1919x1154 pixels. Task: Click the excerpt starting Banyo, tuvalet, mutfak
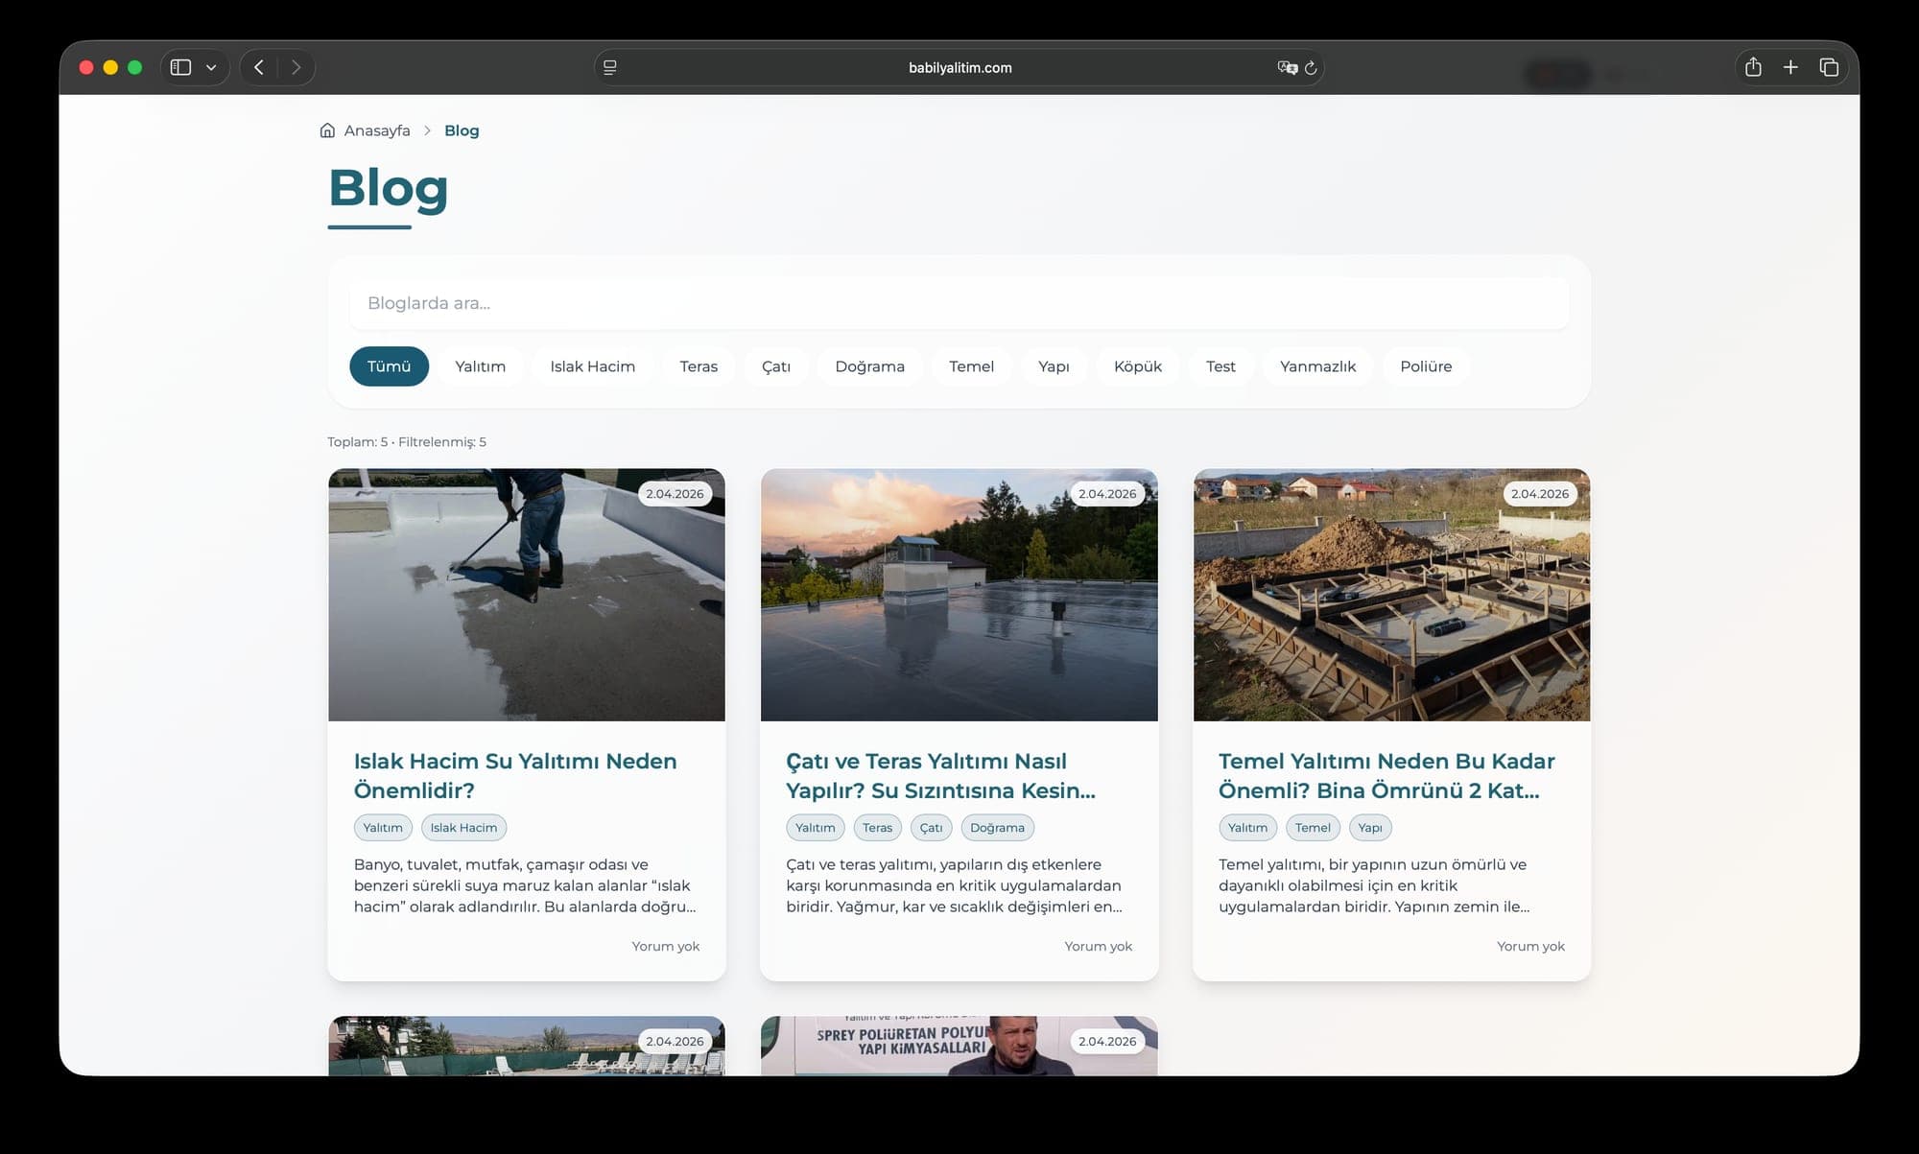click(525, 885)
